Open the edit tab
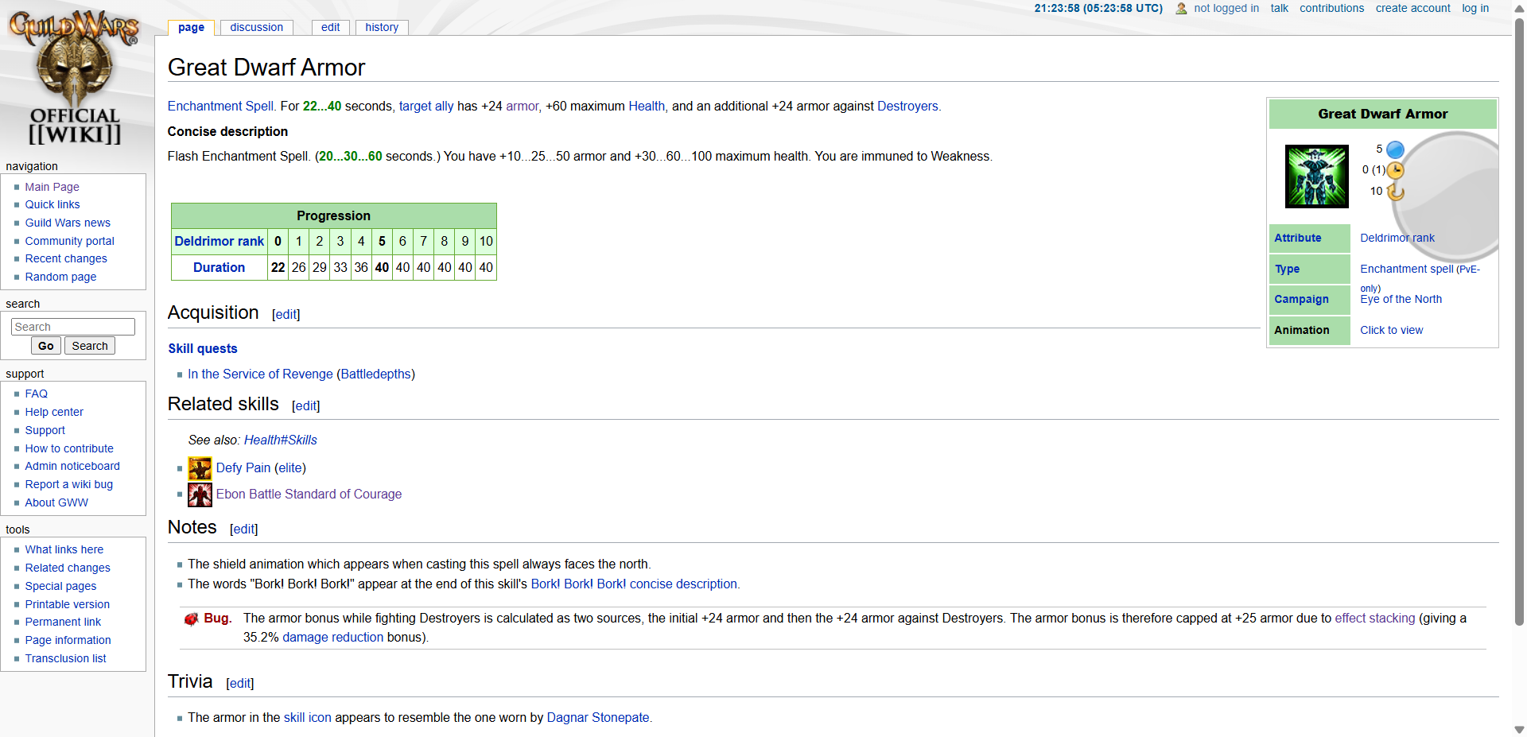 [330, 27]
